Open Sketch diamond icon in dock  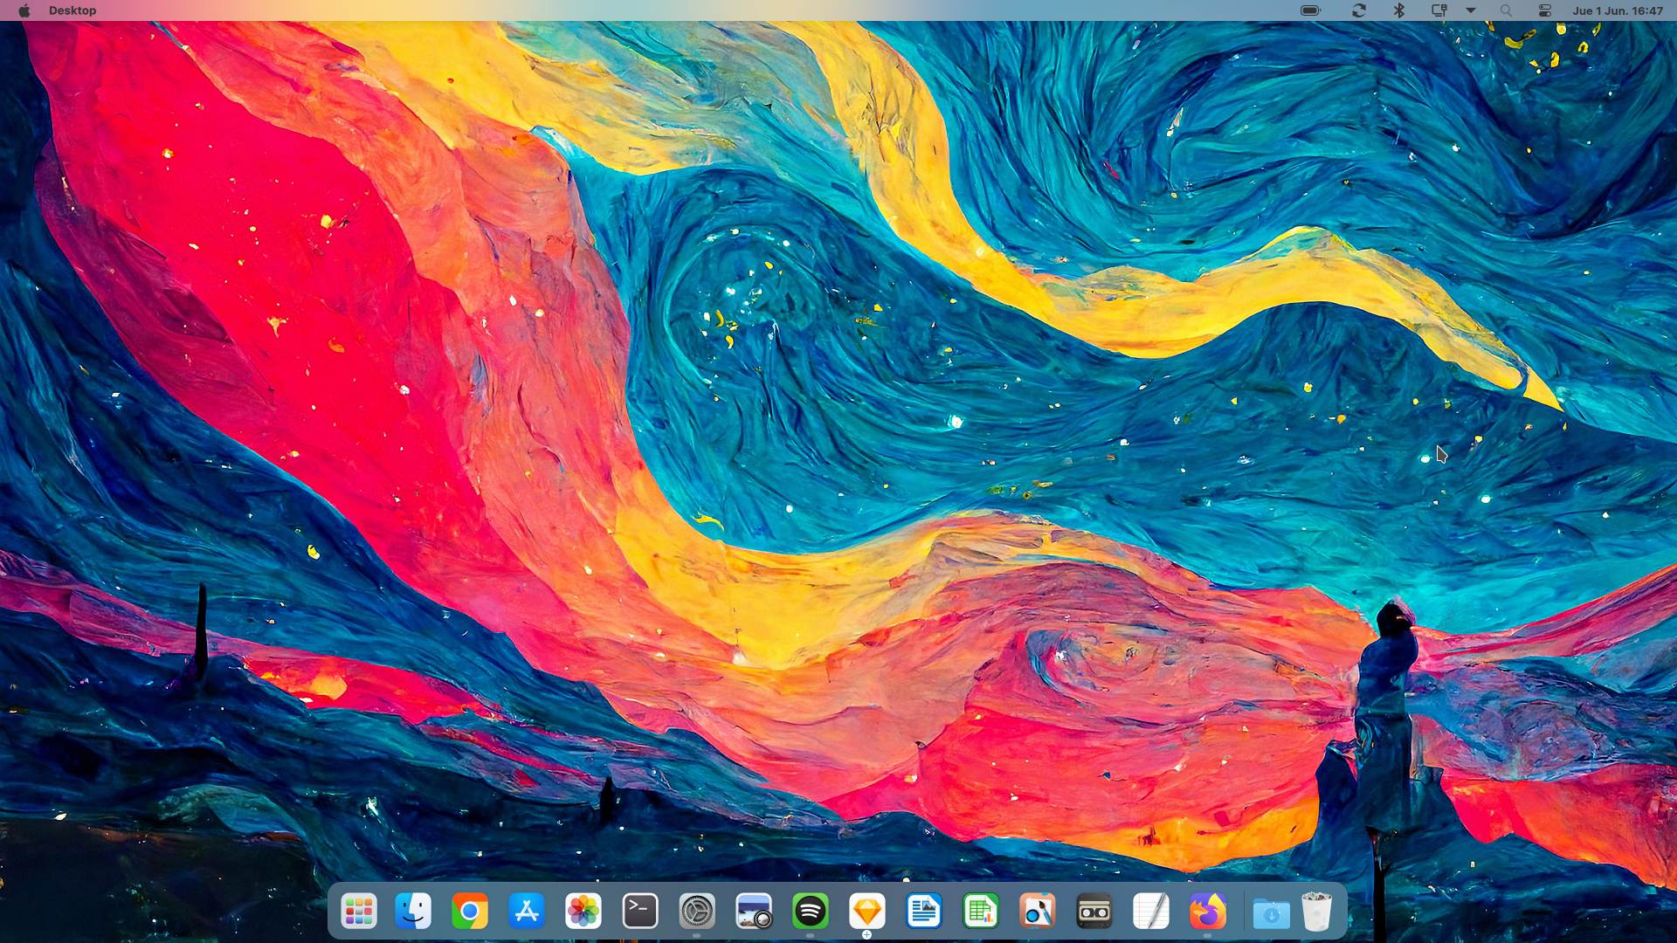pos(867,912)
